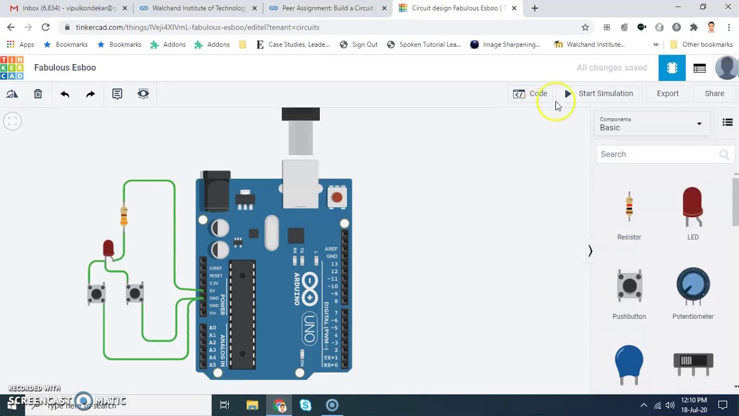Open Task View in taskbar
739x416 pixels.
pyautogui.click(x=225, y=405)
